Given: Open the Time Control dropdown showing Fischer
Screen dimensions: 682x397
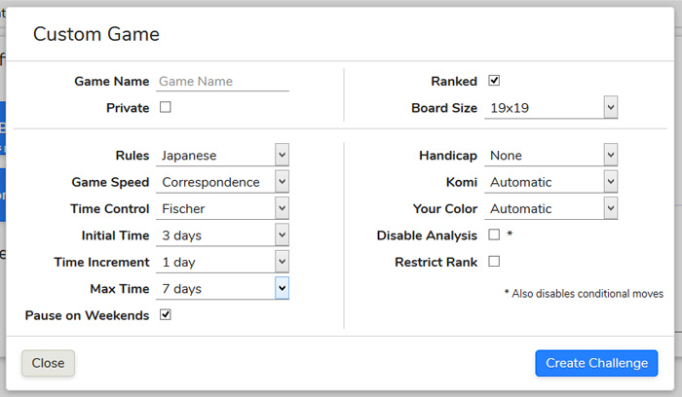Looking at the screenshot, I should tap(222, 208).
